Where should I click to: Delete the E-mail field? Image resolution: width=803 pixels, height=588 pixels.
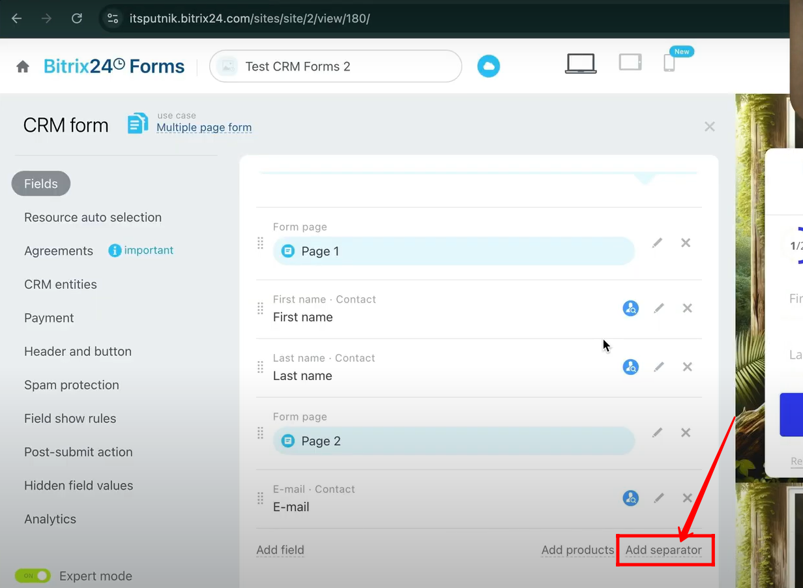click(687, 497)
